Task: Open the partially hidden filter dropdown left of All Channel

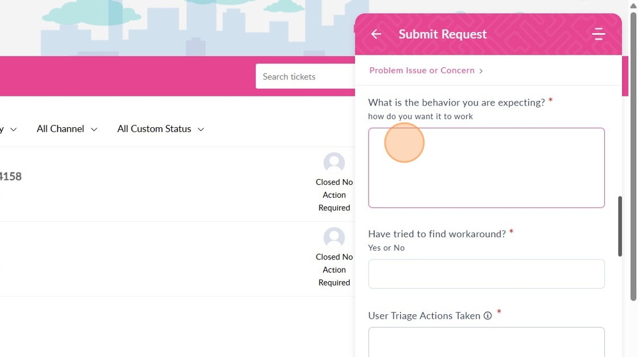Action: [x=9, y=129]
